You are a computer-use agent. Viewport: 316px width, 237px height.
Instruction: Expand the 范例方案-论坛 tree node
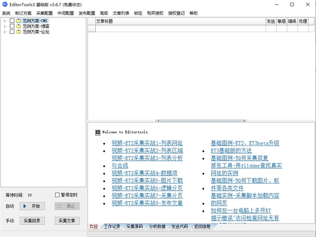[x=5, y=32]
